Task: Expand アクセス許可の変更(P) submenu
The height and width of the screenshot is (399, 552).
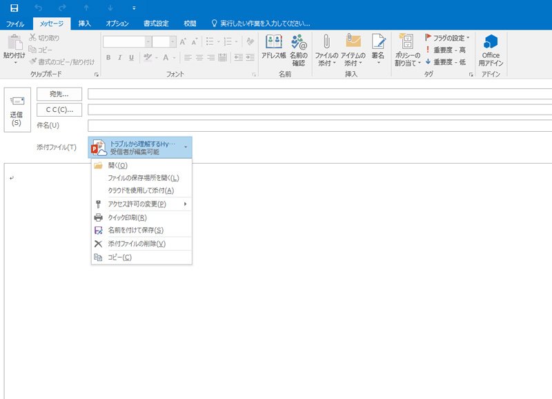Action: [141, 204]
